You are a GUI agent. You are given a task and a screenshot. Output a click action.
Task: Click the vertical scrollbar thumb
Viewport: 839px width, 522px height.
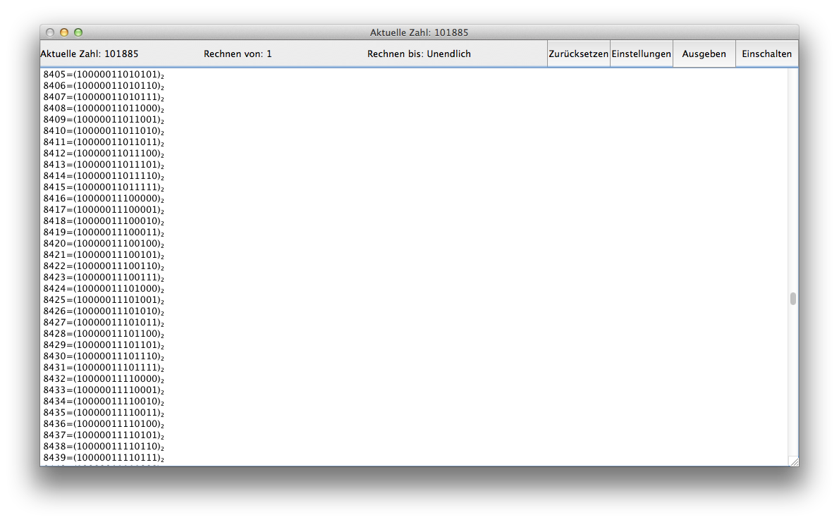[793, 299]
